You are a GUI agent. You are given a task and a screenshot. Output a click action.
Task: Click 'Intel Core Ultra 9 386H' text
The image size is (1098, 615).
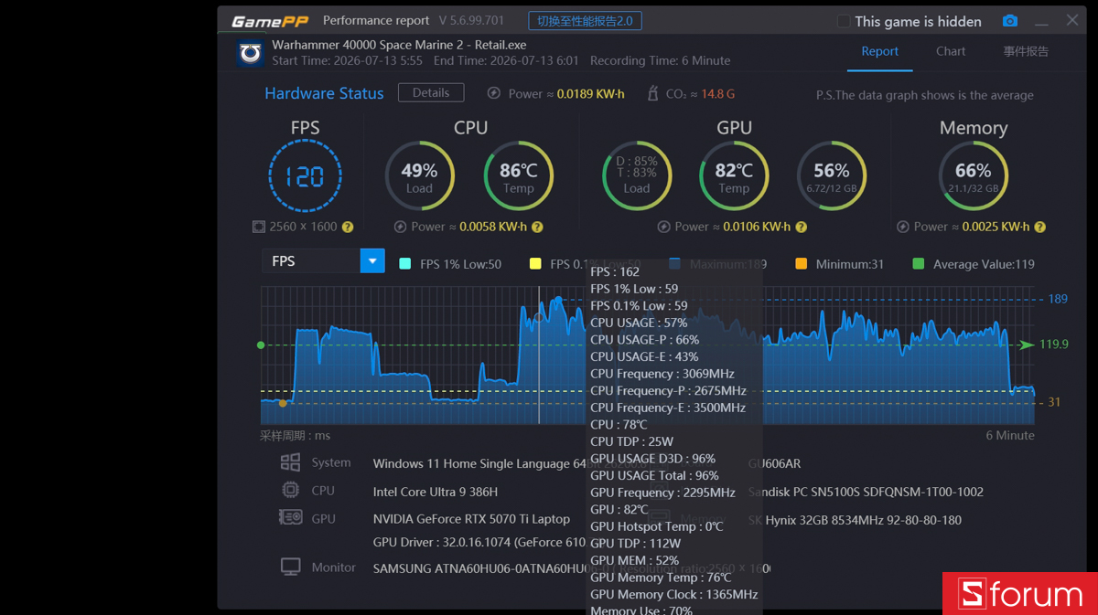tap(436, 492)
